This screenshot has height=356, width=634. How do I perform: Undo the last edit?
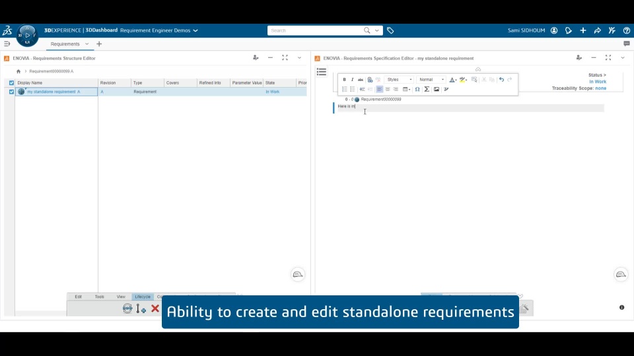501,80
